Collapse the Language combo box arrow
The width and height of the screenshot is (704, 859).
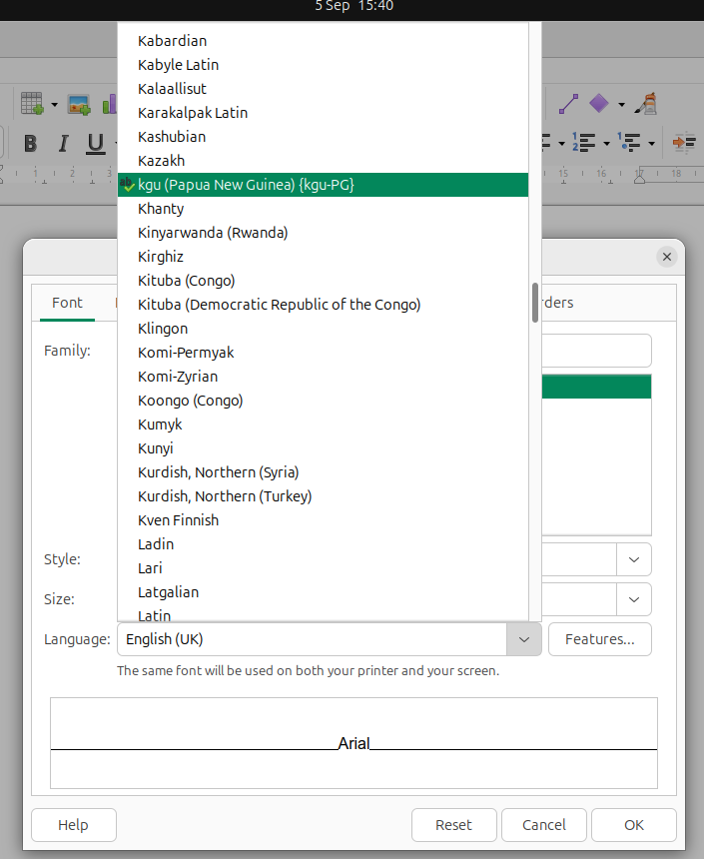point(523,639)
